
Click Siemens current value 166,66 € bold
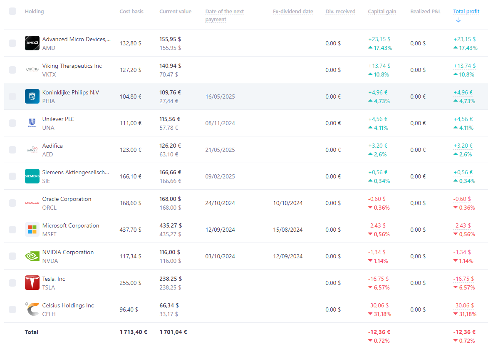coord(170,172)
